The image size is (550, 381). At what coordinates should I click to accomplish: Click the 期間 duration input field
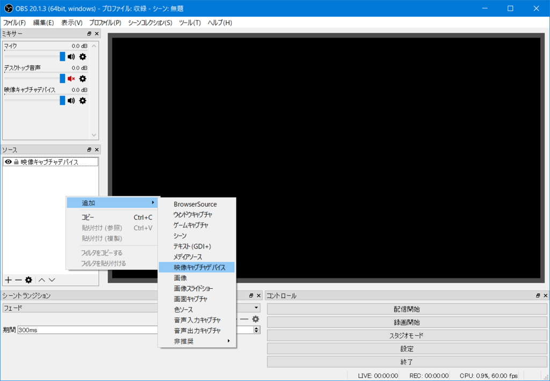pyautogui.click(x=81, y=329)
